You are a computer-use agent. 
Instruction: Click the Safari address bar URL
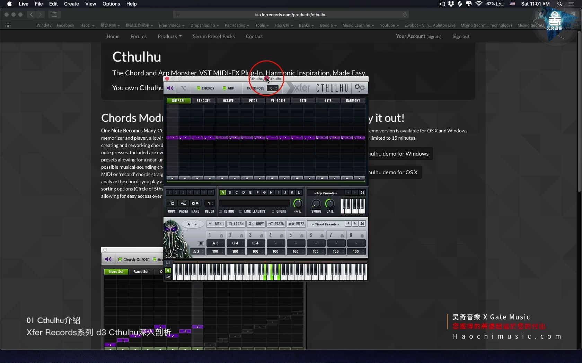click(x=293, y=15)
